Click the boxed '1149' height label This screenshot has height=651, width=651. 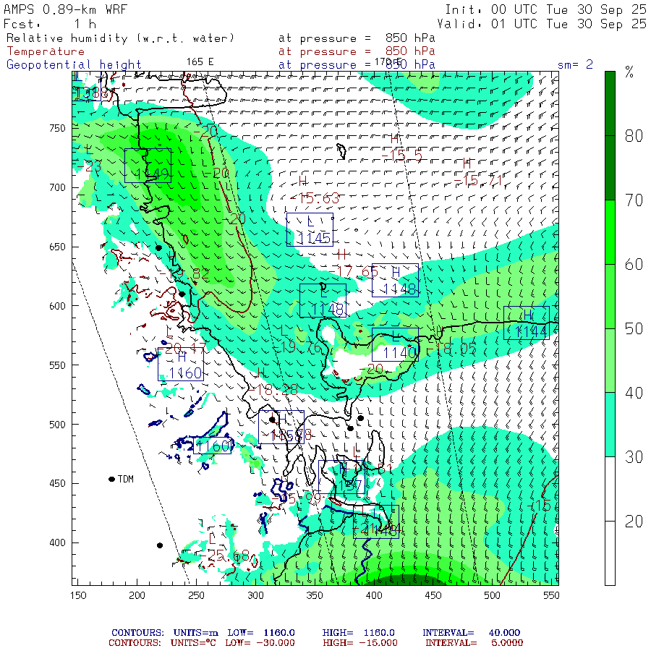[148, 166]
